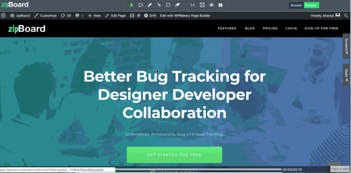The height and width of the screenshot is (173, 351).
Task: Open PRICING nav link
Action: point(270,28)
